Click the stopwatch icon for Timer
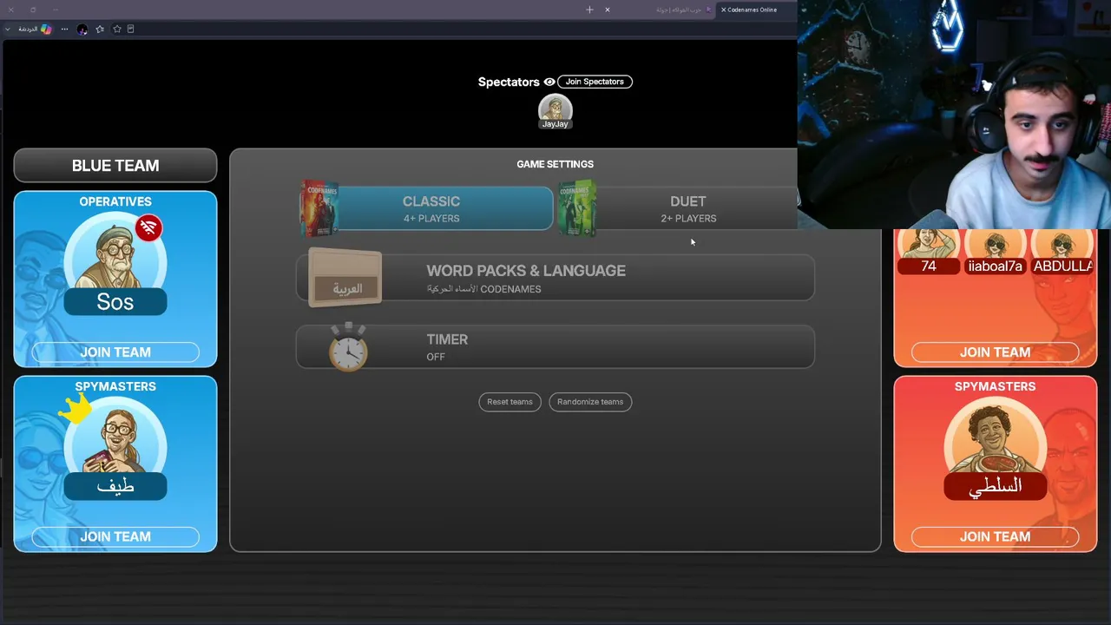The image size is (1111, 625). (348, 347)
